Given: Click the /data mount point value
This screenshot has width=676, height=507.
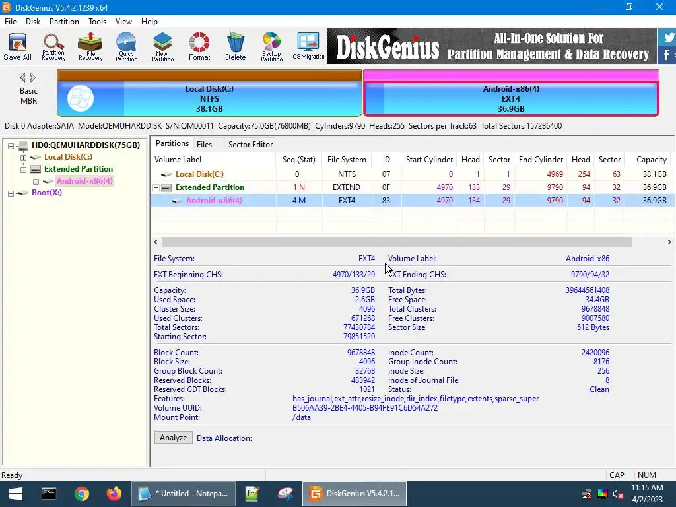Looking at the screenshot, I should coord(302,417).
